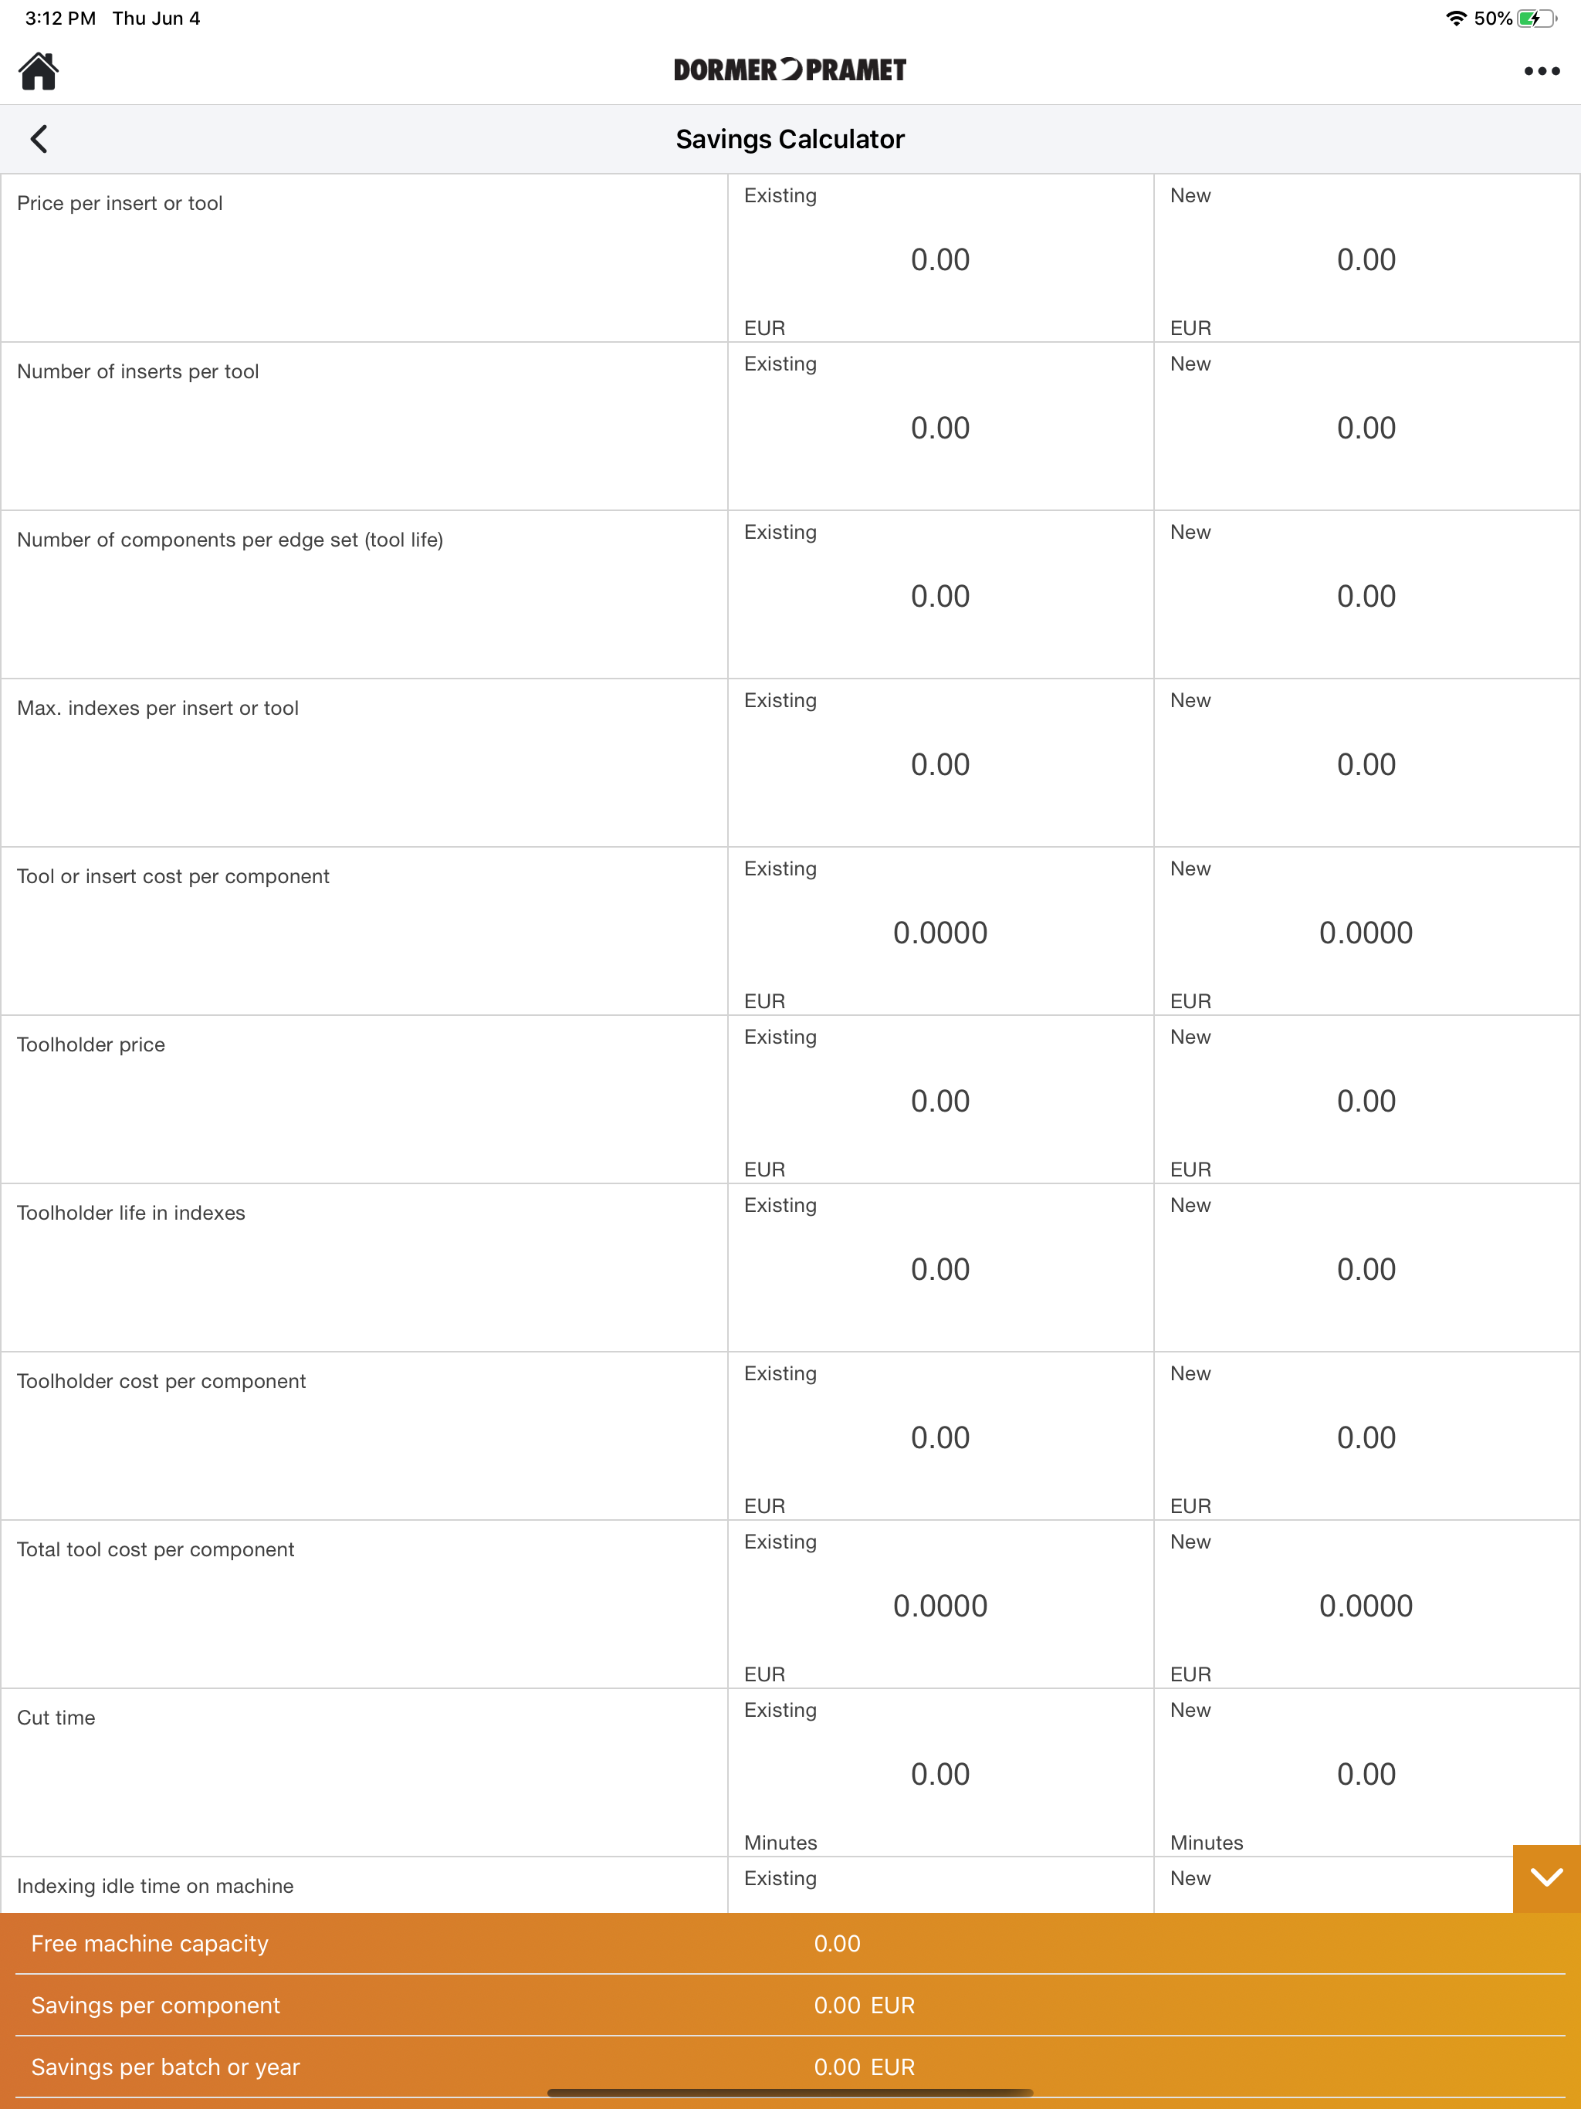Screen dimensions: 1581x2109
Task: Edit Existing max indexes per insert
Action: tap(939, 763)
